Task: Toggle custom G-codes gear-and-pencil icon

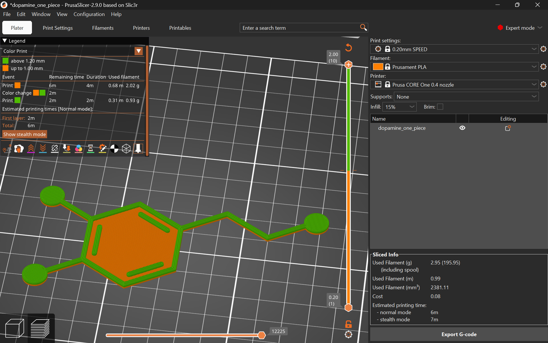Action: pos(102,149)
